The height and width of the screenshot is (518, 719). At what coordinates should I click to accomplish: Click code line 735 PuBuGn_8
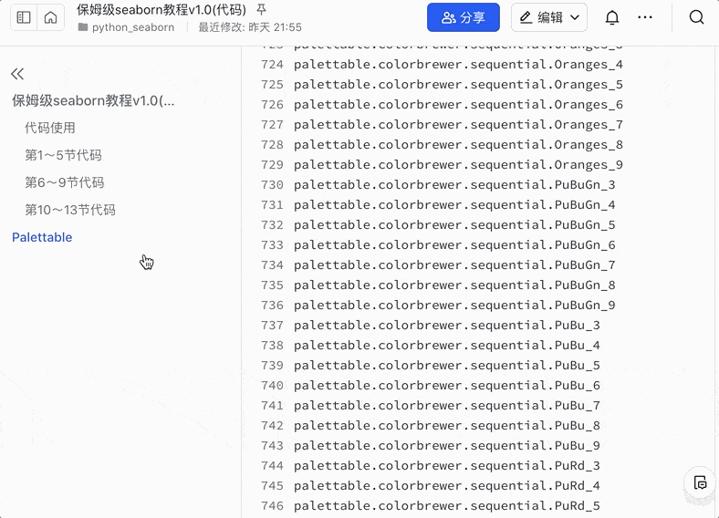point(454,285)
